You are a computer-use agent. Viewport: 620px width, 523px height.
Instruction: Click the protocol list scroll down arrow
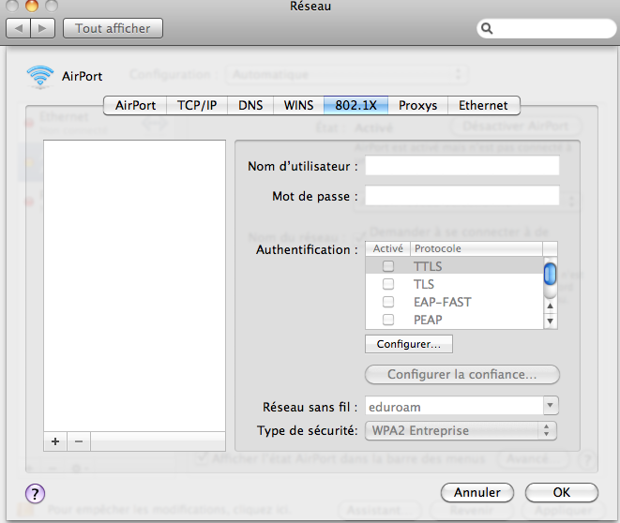(x=550, y=321)
